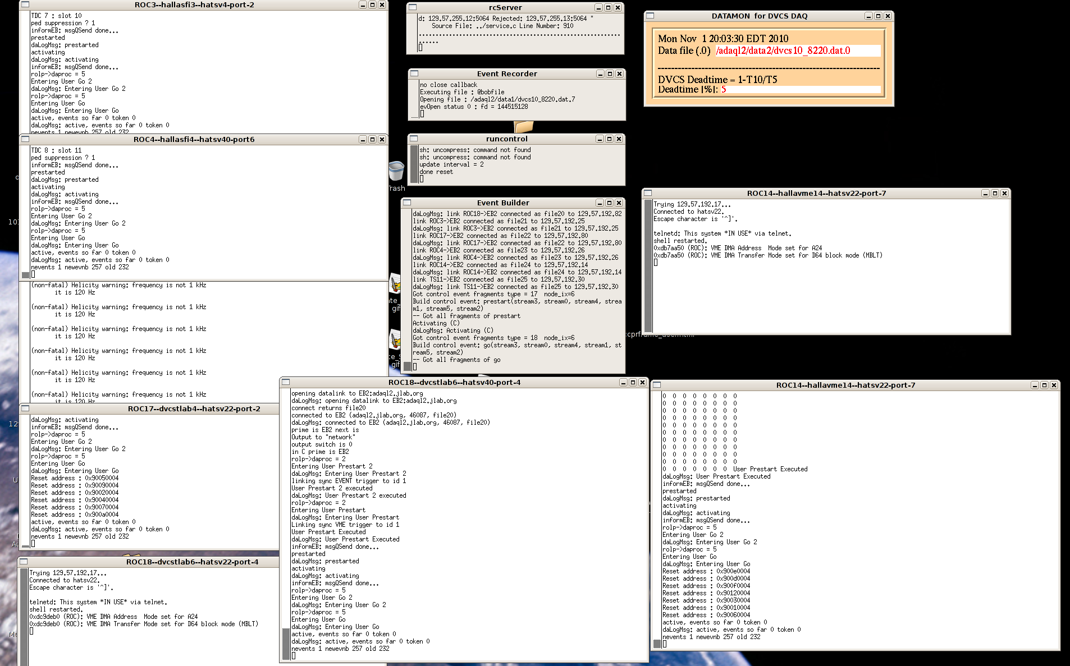Image resolution: width=1070 pixels, height=666 pixels.
Task: Close the ROC18 hatsv40-port-4 window
Action: coord(642,383)
